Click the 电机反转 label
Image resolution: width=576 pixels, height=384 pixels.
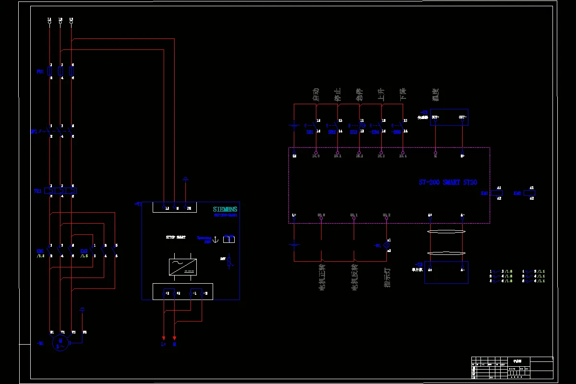pyautogui.click(x=354, y=277)
